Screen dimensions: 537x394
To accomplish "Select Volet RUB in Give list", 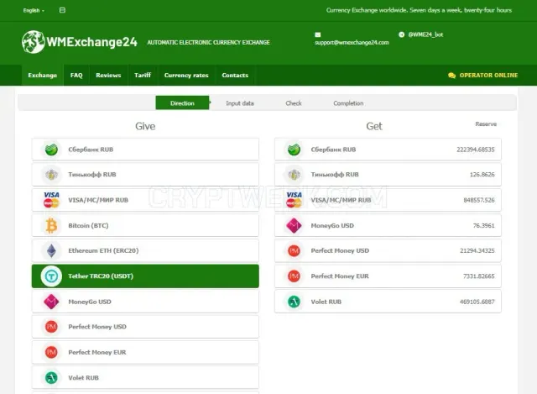I will [x=145, y=377].
